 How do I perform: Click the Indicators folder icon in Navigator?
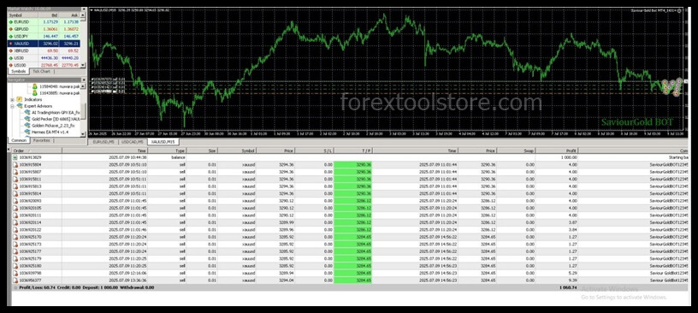click(x=19, y=100)
